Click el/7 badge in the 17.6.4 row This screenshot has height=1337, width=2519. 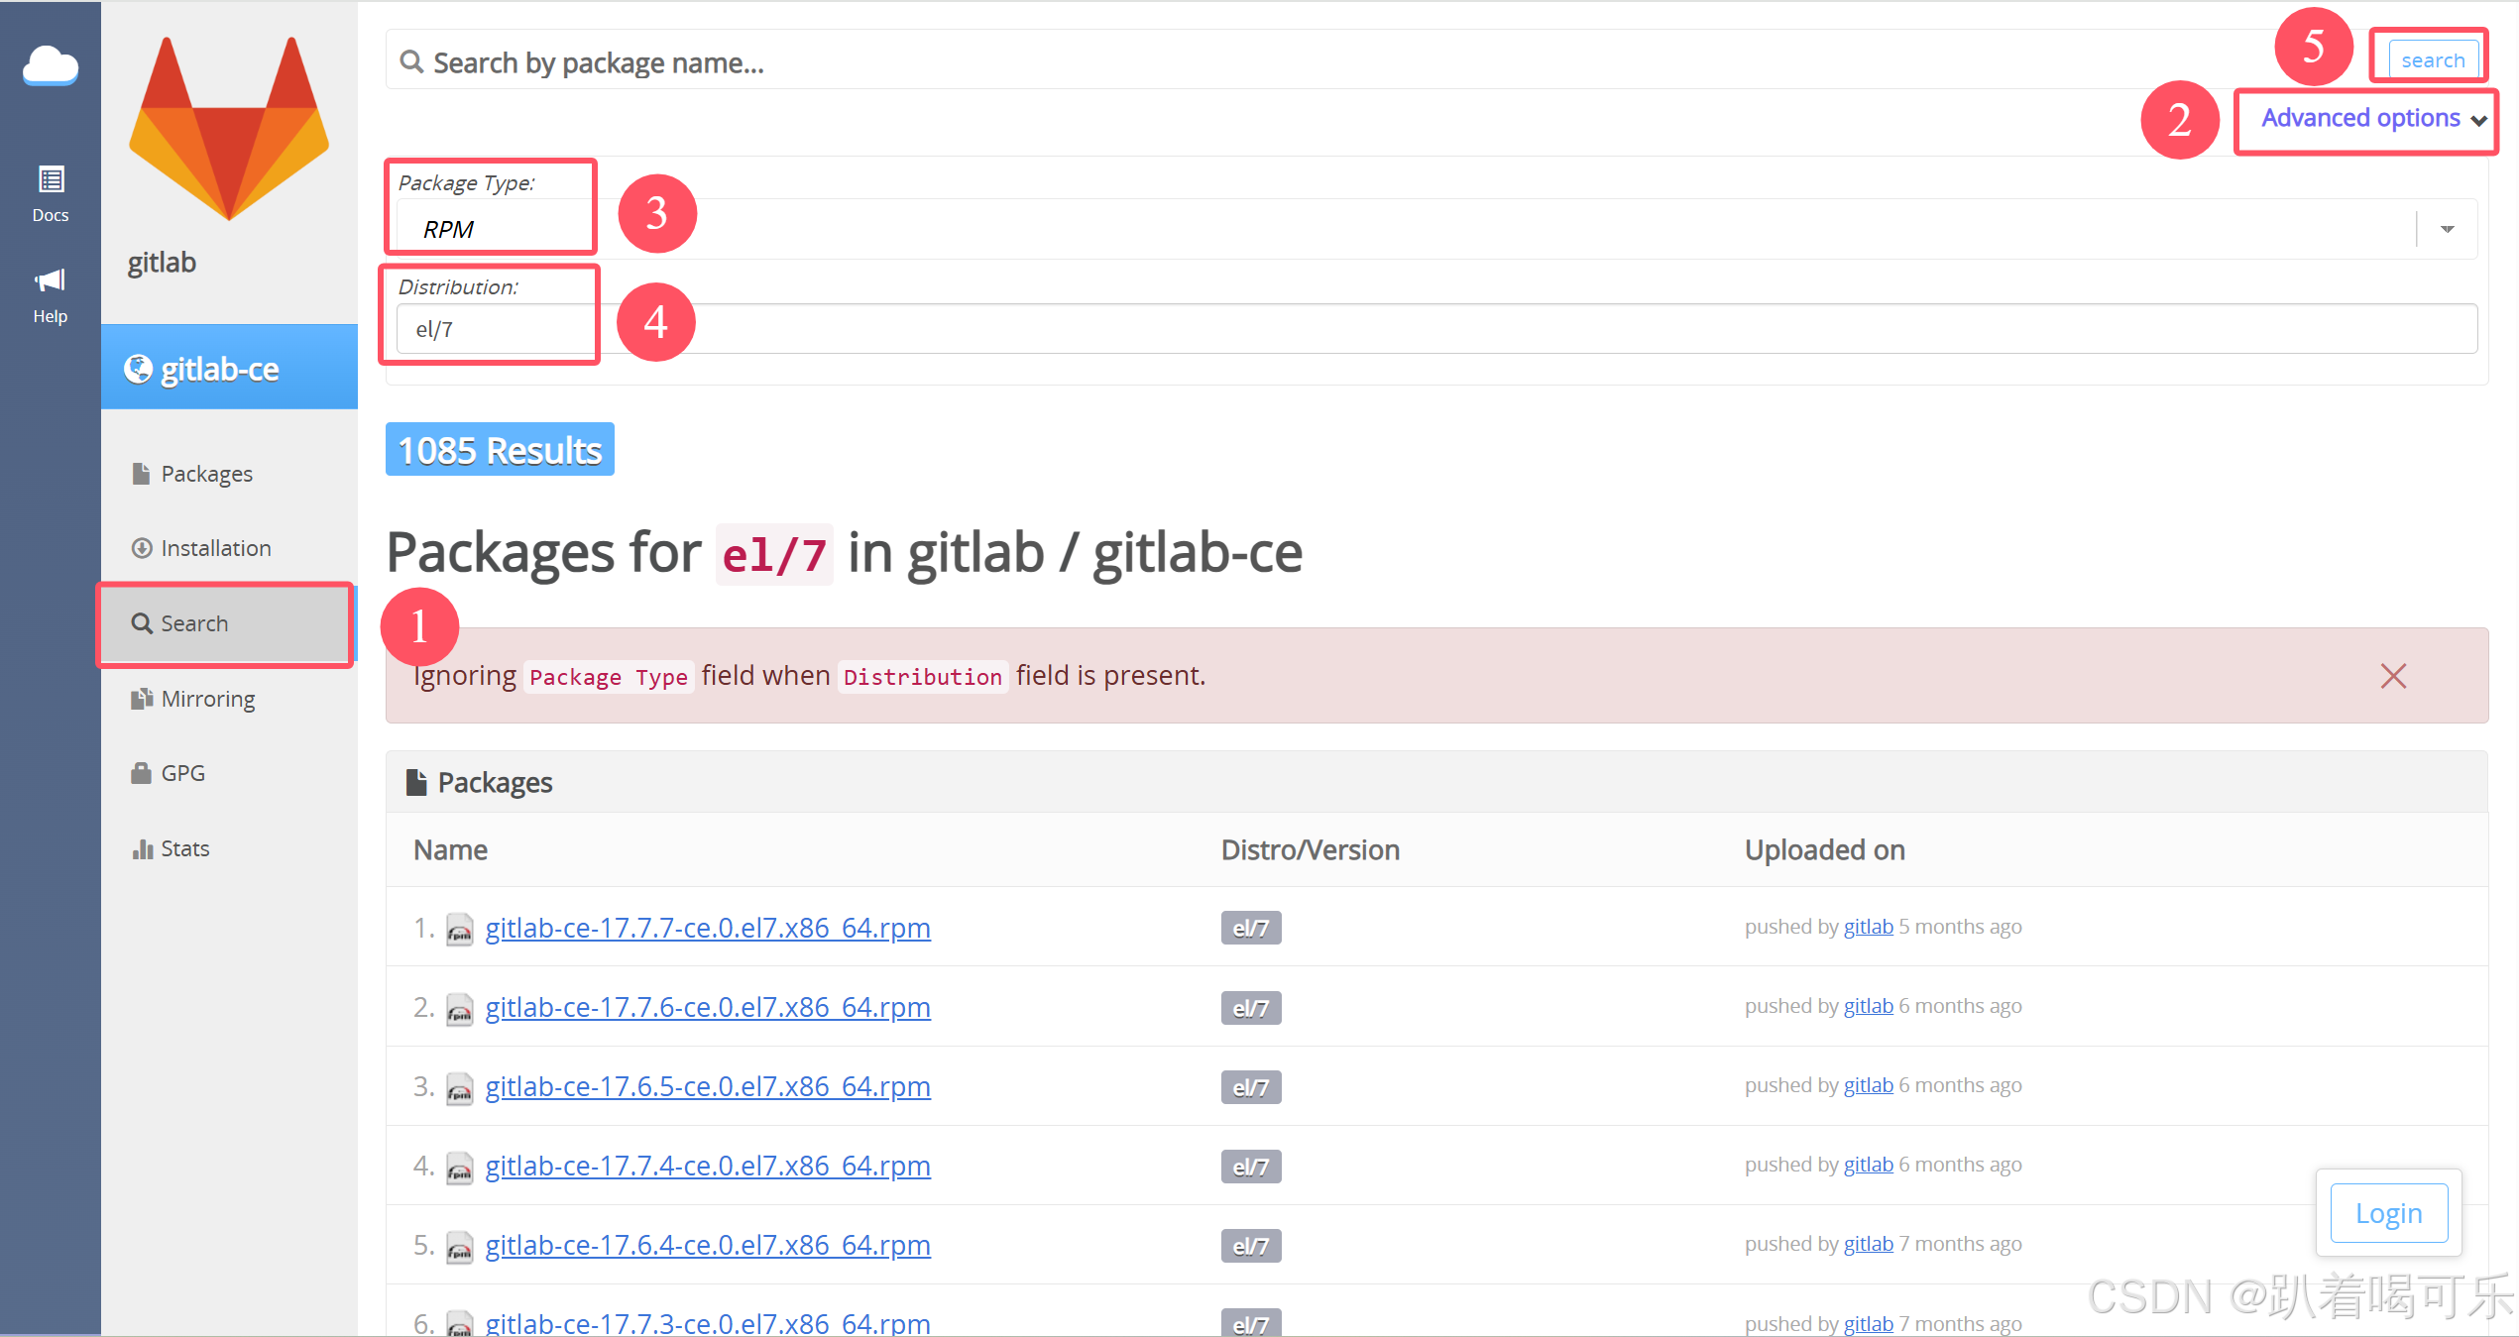(1250, 1246)
